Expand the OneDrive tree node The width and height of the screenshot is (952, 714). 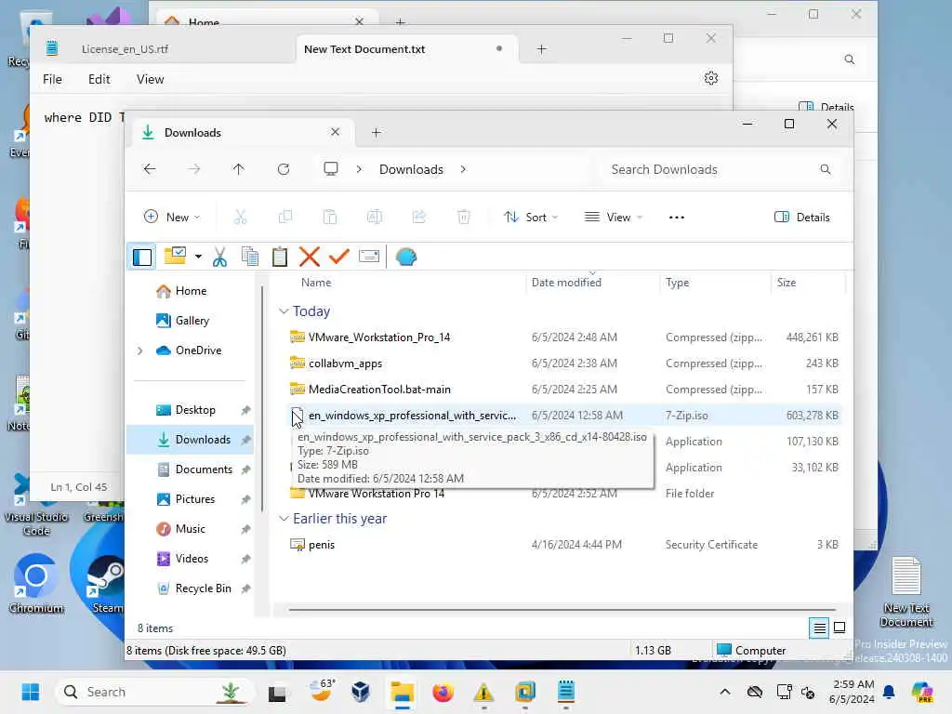tap(140, 350)
